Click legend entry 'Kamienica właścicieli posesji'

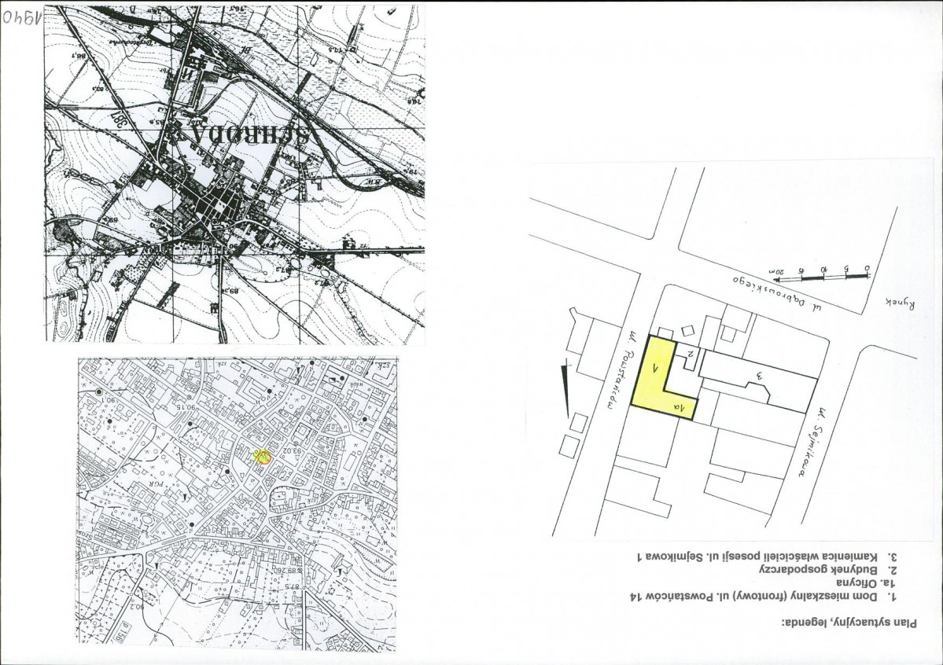click(768, 557)
